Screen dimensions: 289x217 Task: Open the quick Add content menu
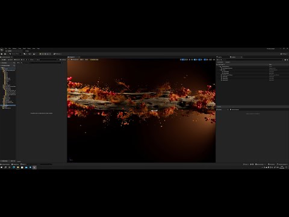tap(25, 54)
